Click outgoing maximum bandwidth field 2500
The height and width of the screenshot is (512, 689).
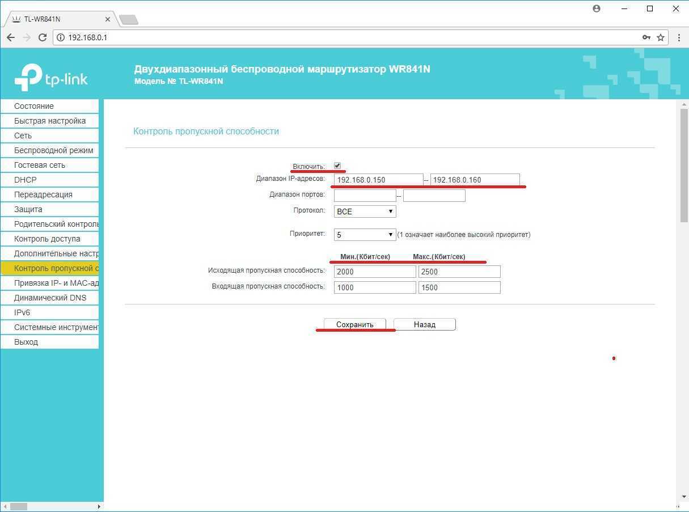coord(459,272)
